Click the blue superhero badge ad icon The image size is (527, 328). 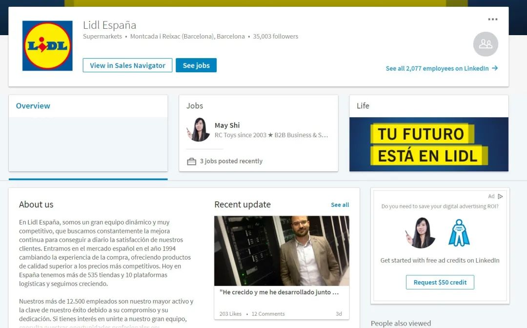pyautogui.click(x=459, y=233)
